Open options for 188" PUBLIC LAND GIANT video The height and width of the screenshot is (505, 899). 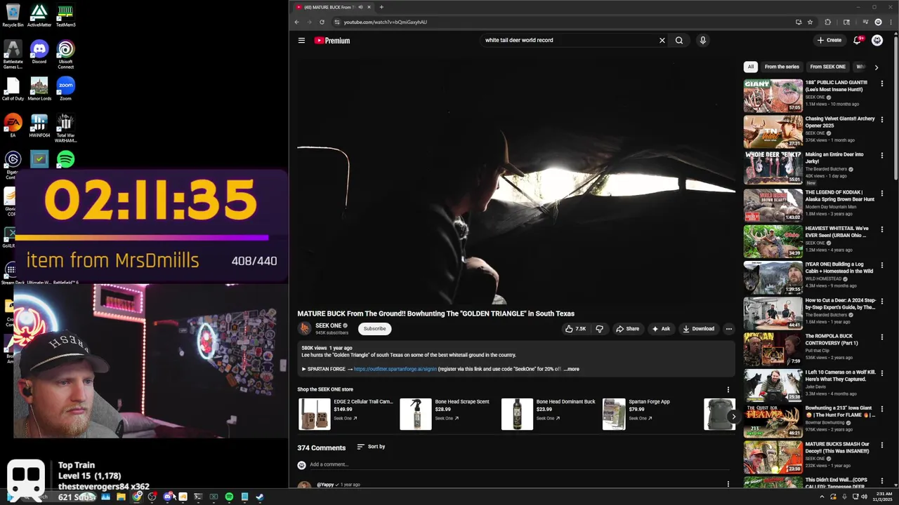882,83
